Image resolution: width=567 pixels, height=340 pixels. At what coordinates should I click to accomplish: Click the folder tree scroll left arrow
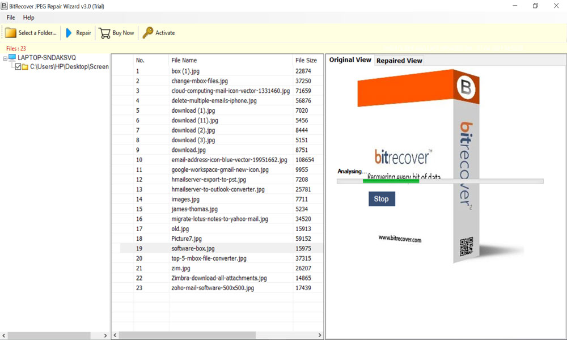coord(3,335)
